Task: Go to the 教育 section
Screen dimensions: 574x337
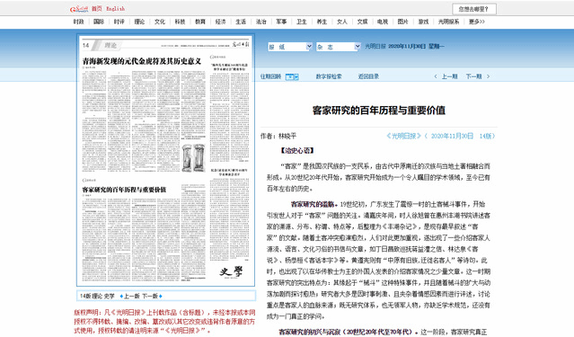Action: tap(200, 22)
